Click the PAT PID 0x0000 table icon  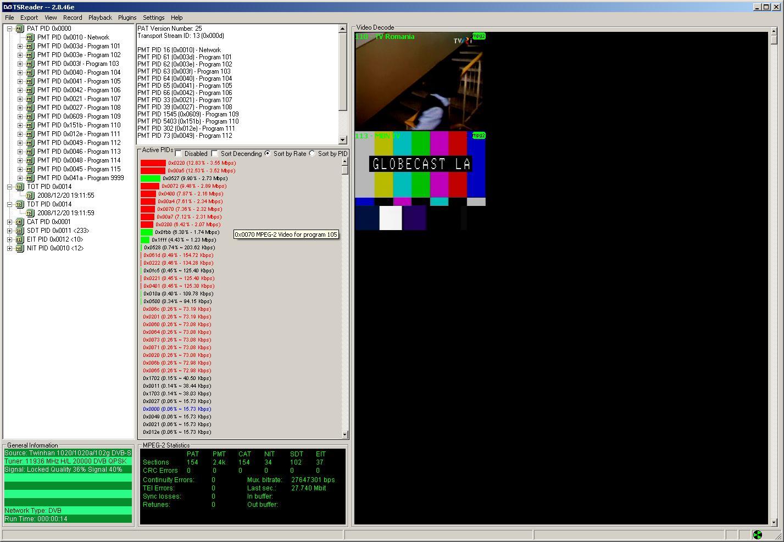[x=20, y=29]
